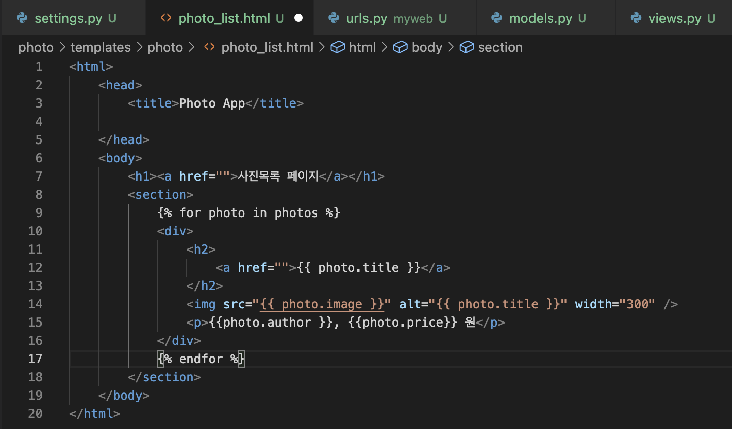Viewport: 732px width, 429px height.
Task: Click the breadcrumb chevron after first 'photo'
Action: pyautogui.click(x=62, y=47)
